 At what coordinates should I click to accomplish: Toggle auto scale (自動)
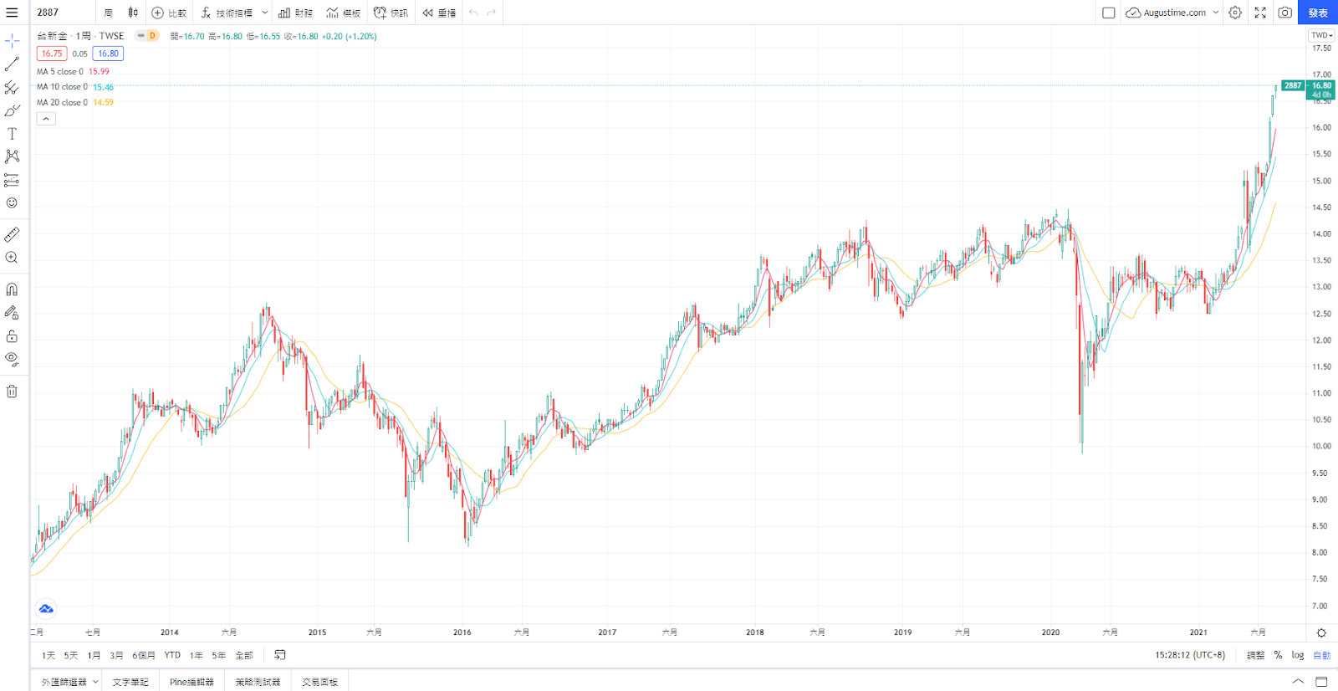click(x=1321, y=655)
